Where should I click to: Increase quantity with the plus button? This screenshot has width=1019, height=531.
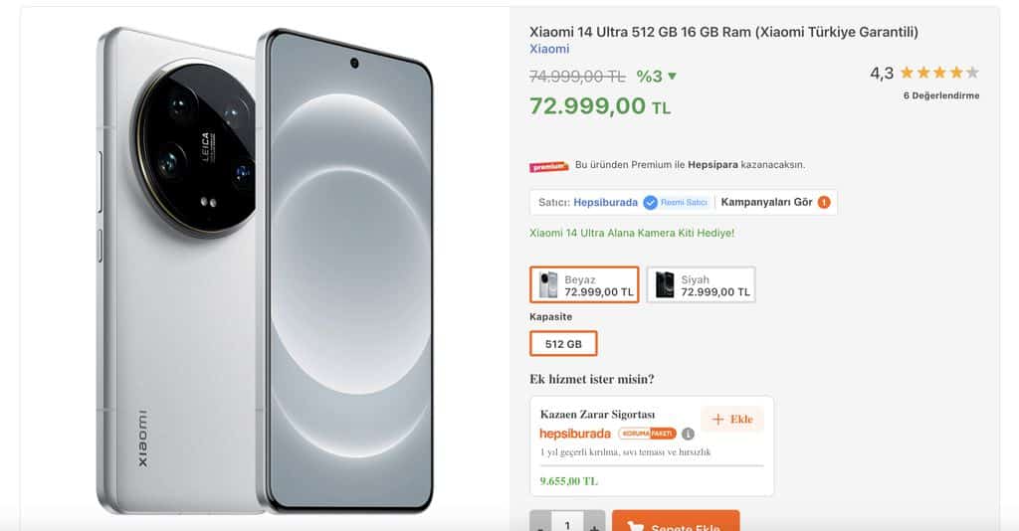click(x=594, y=524)
